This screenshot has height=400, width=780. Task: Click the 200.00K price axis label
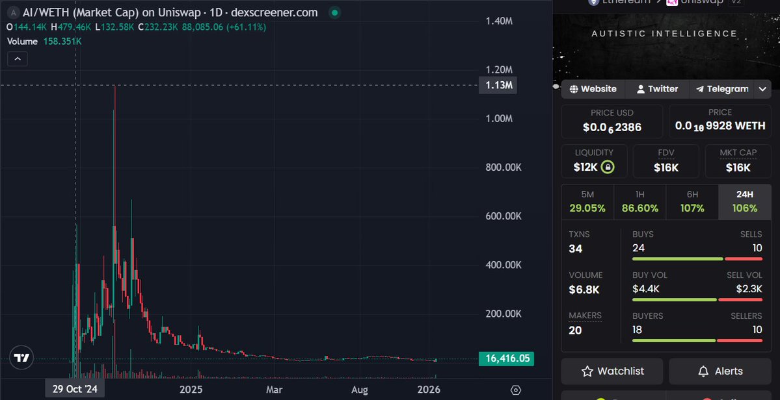tap(504, 314)
